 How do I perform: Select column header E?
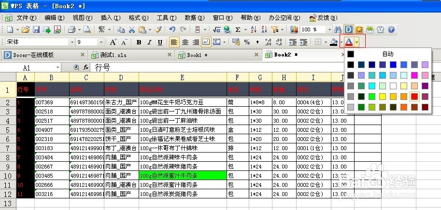[x=182, y=77]
